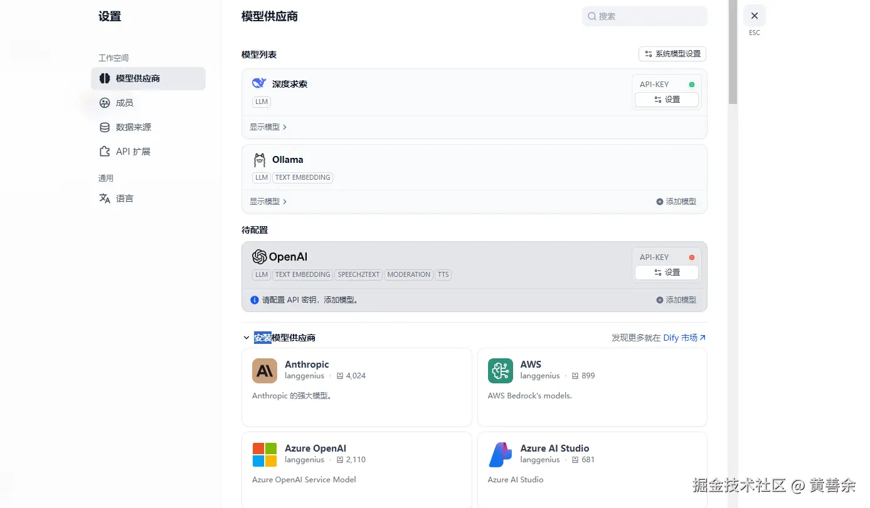Click the Azure AI Studio install count 681 icon

point(575,460)
